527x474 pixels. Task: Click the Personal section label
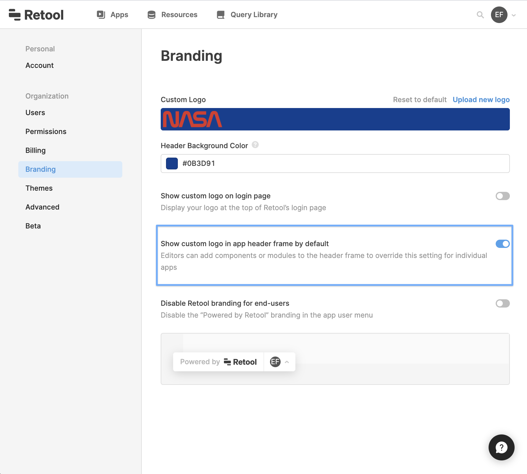coord(40,49)
